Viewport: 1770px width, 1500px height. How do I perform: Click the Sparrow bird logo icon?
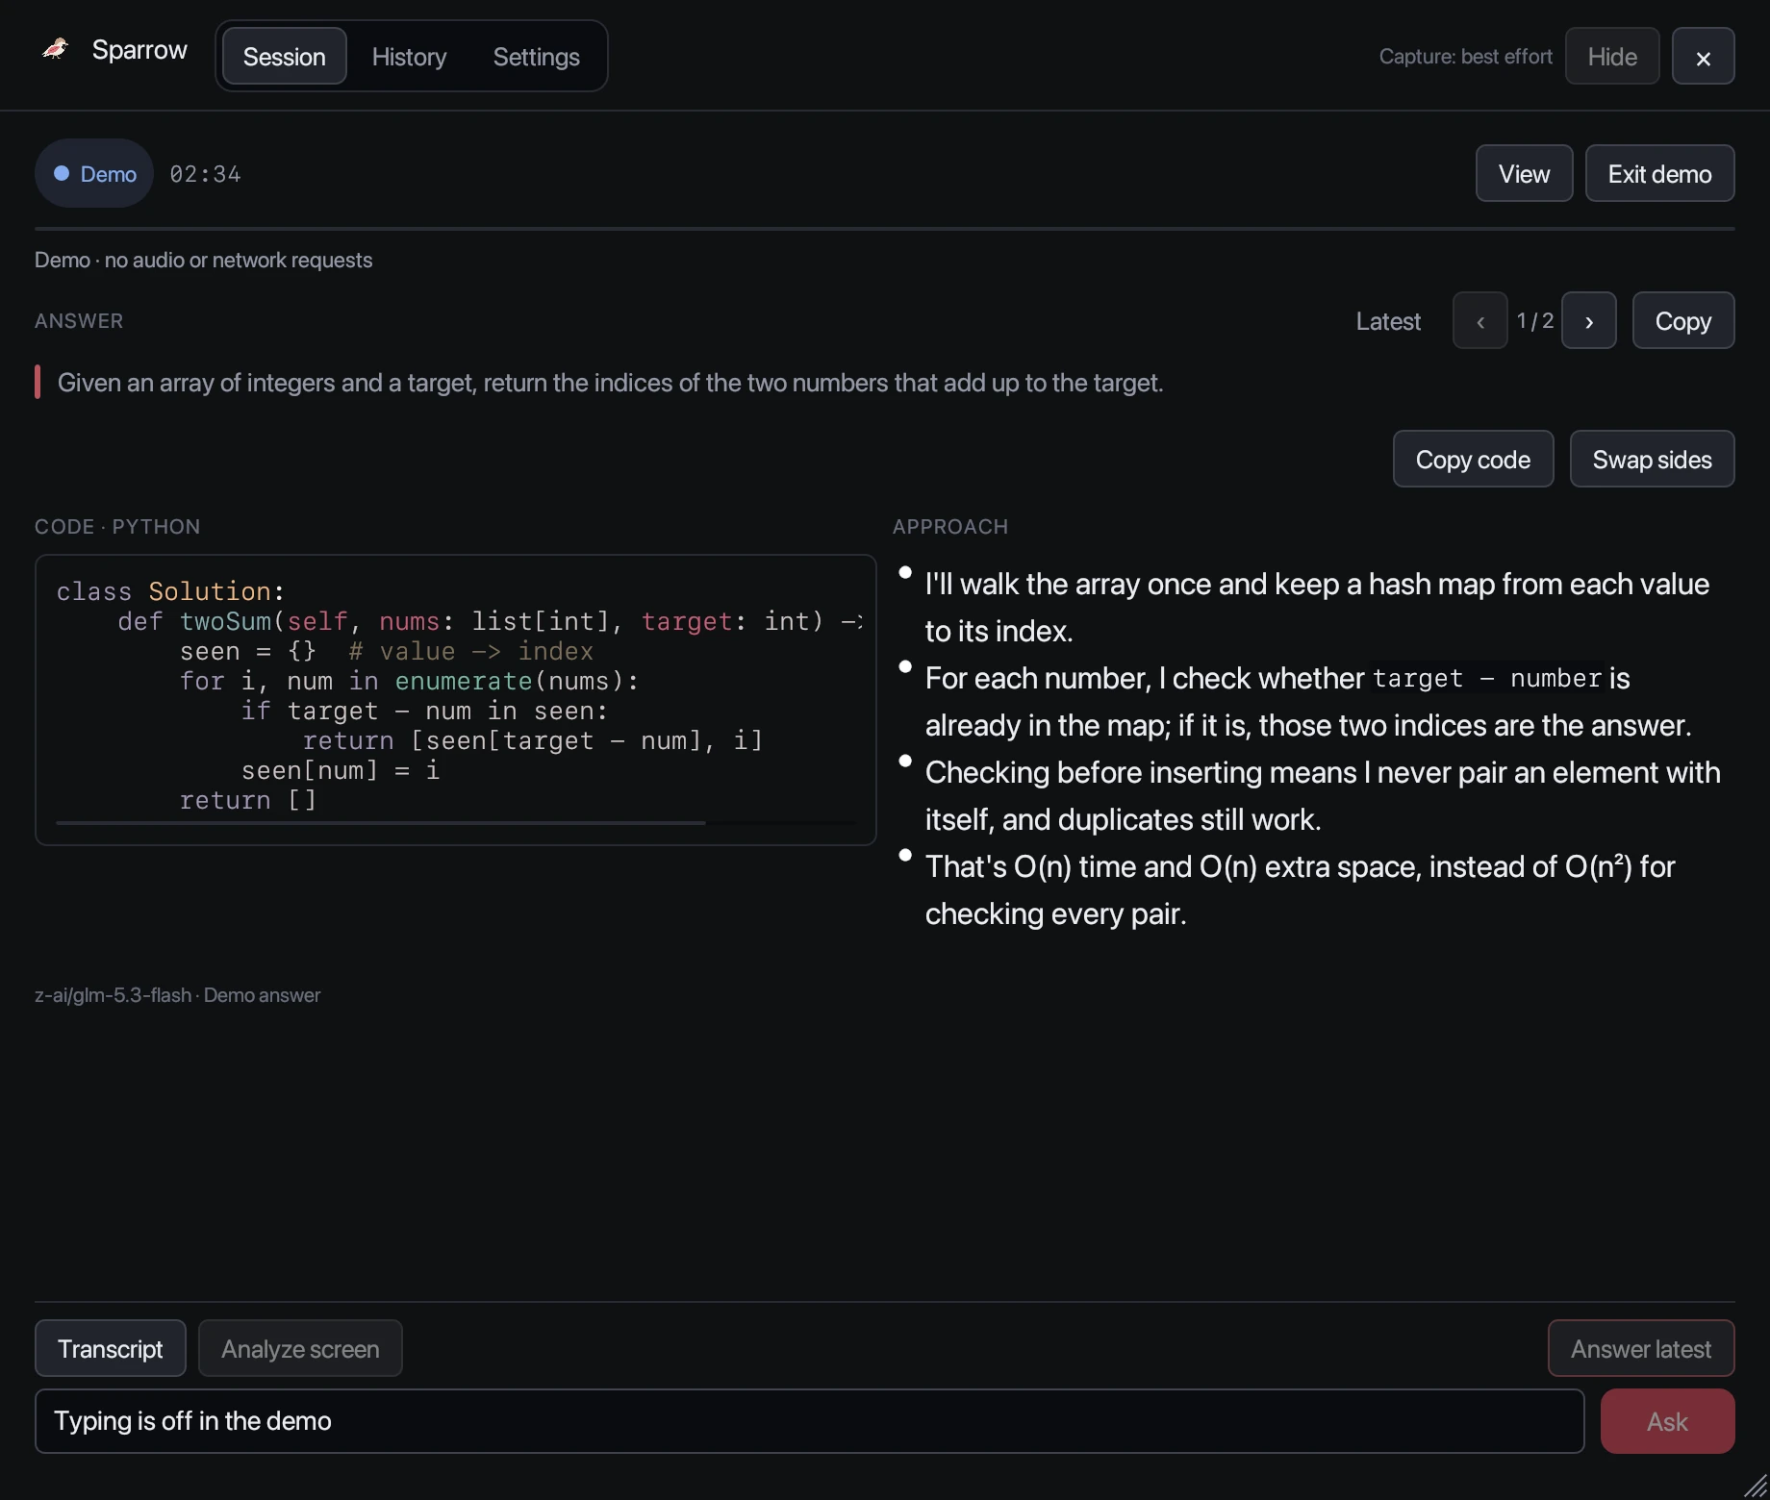tap(56, 49)
